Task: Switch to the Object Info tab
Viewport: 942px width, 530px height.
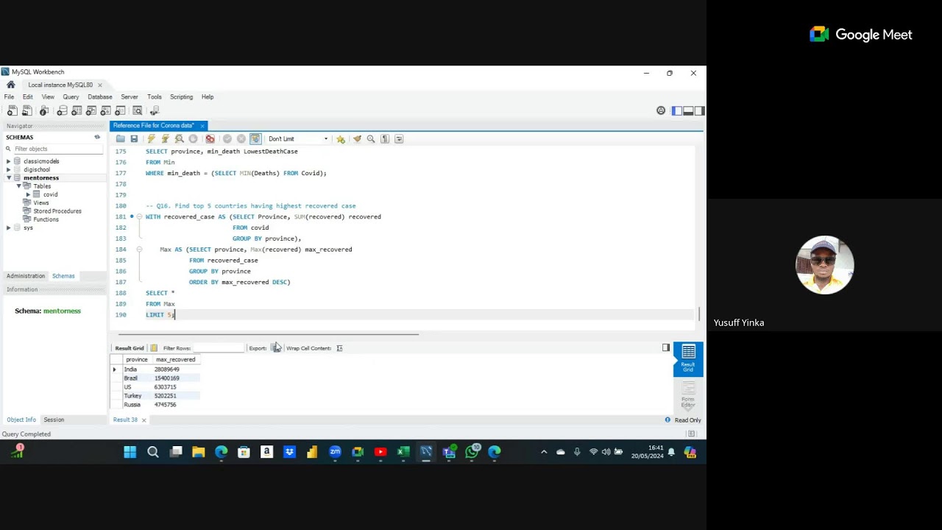Action: (21, 420)
